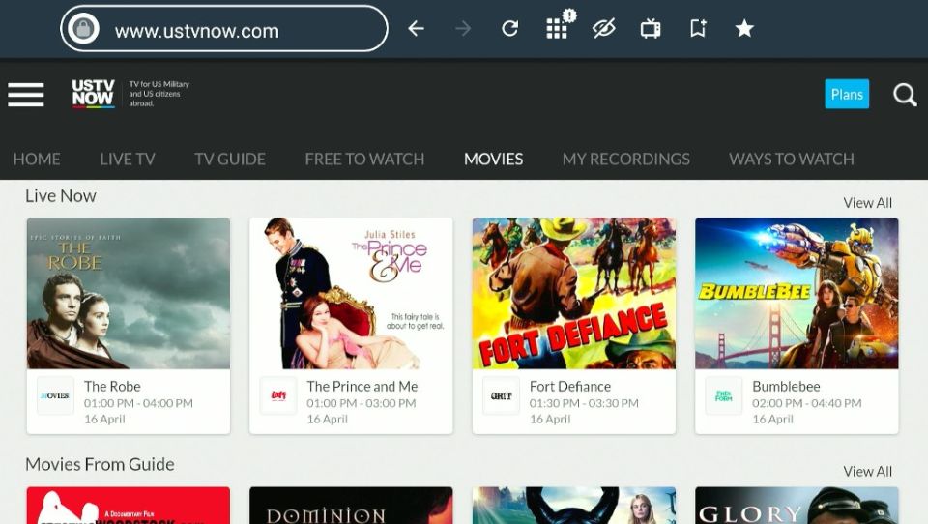
Task: Open the Glory movie thumbnail
Action: coord(797,506)
